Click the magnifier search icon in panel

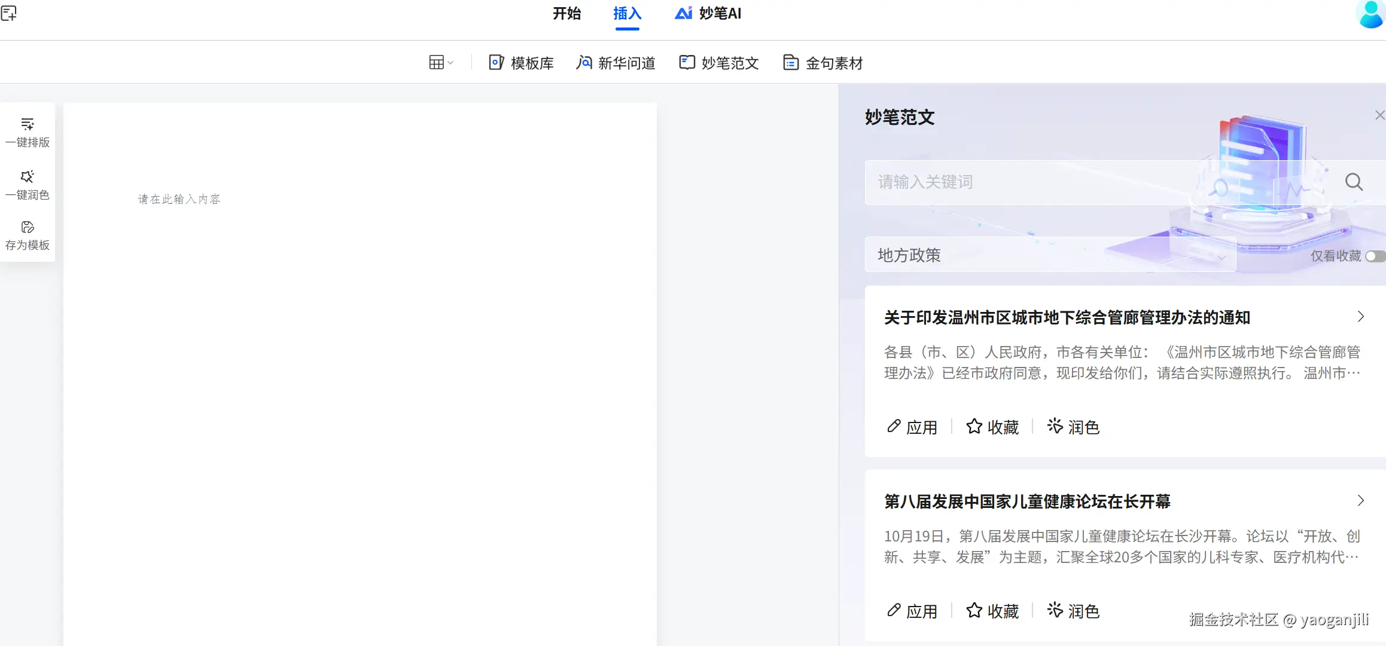click(x=1354, y=182)
